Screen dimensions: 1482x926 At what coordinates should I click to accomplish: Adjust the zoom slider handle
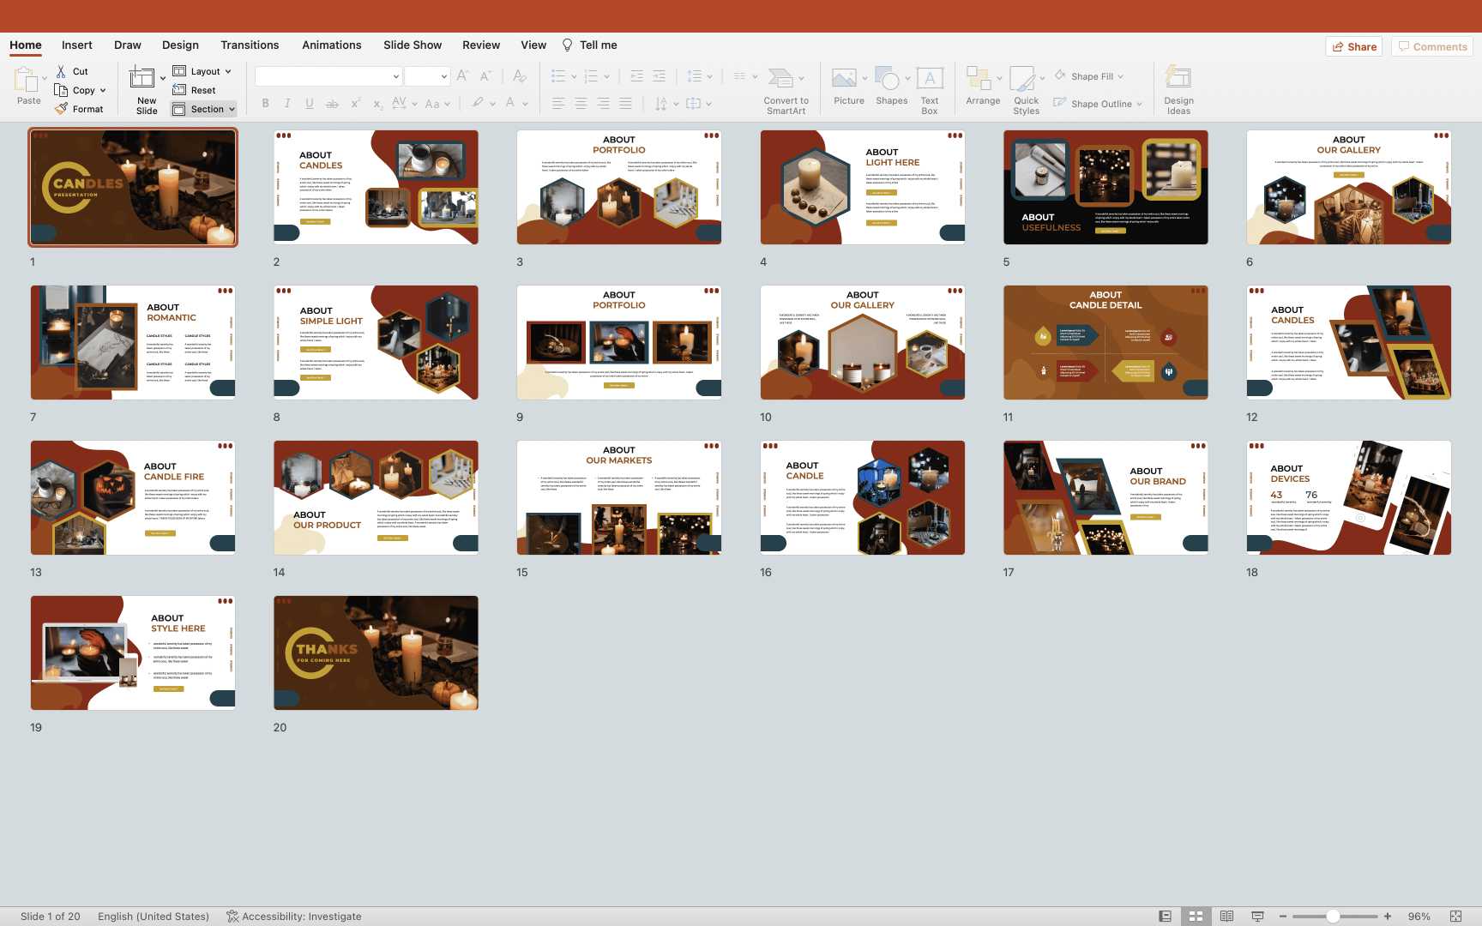(x=1333, y=916)
